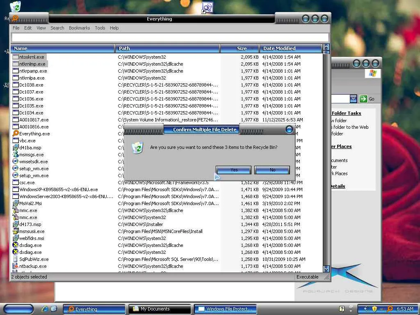Confirm deletion with Yes button

point(233,170)
